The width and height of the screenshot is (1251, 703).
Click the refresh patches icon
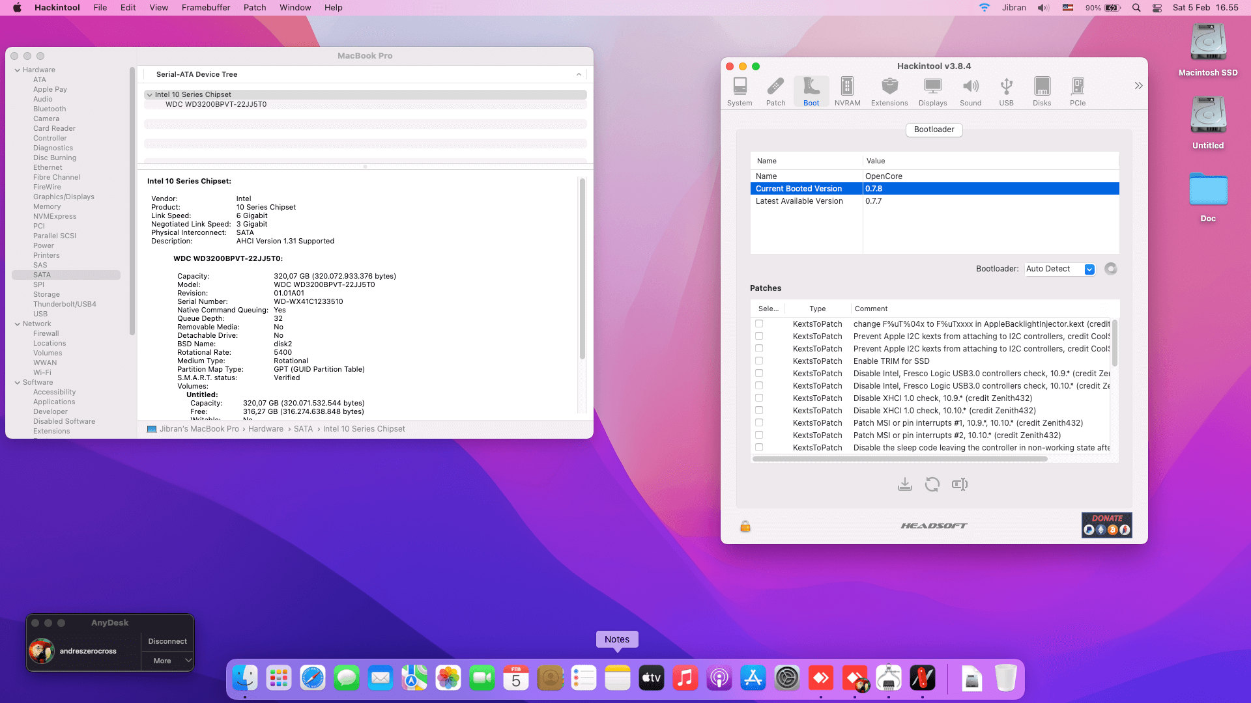click(932, 484)
